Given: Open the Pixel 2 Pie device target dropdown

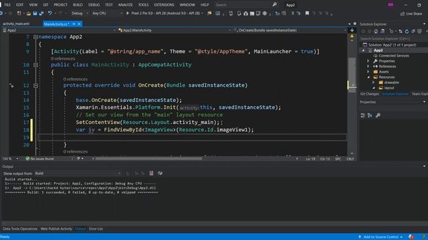Looking at the screenshot, I should [x=202, y=13].
